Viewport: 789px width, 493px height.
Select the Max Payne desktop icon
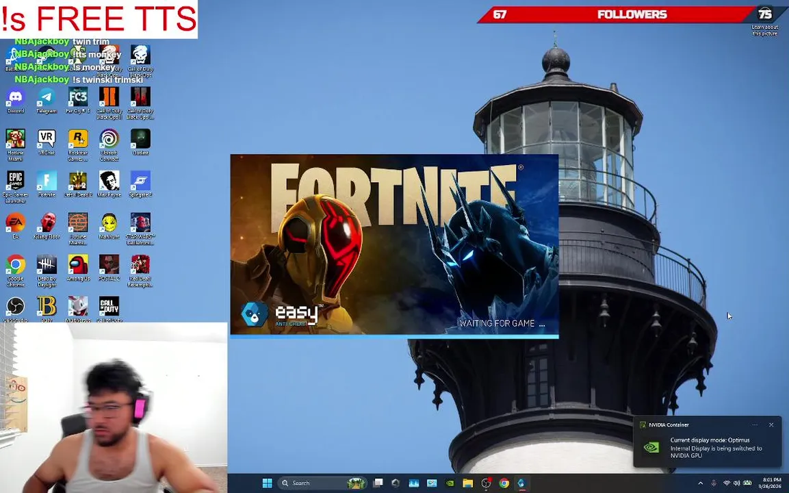tap(109, 184)
